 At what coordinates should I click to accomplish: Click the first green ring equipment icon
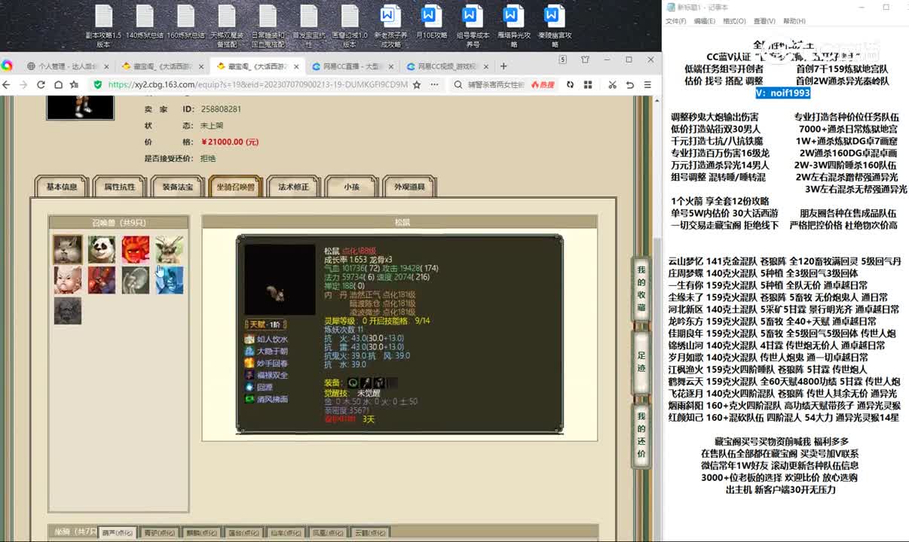pos(353,383)
